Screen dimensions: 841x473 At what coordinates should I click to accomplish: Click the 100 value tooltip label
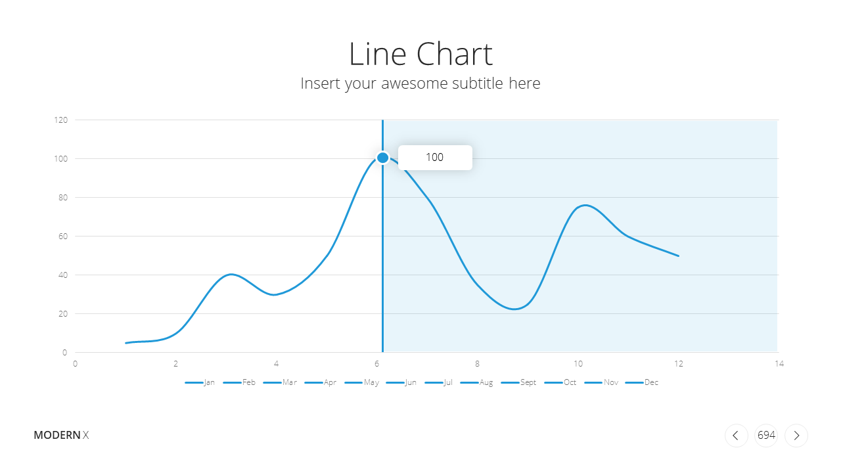[435, 158]
